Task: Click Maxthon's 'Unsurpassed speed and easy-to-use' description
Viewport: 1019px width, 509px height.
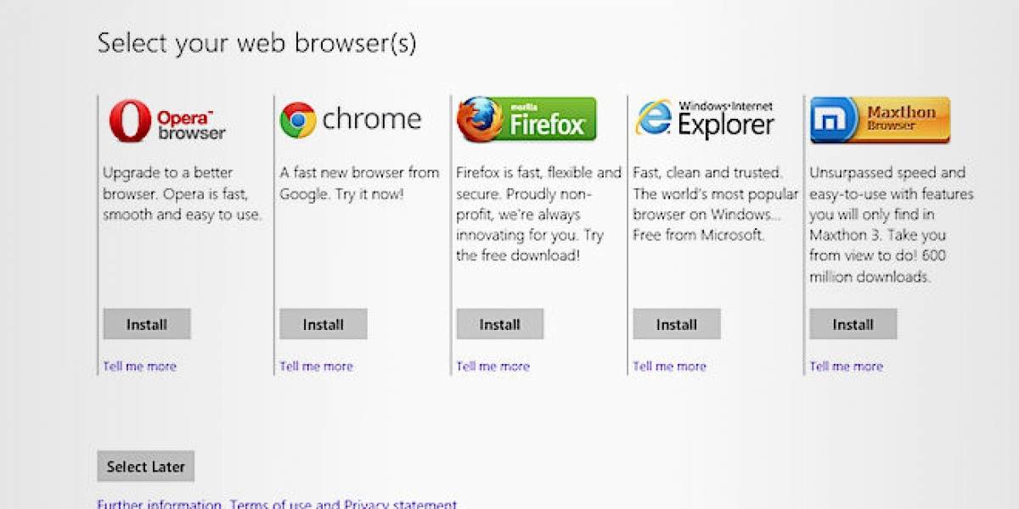Action: (892, 224)
